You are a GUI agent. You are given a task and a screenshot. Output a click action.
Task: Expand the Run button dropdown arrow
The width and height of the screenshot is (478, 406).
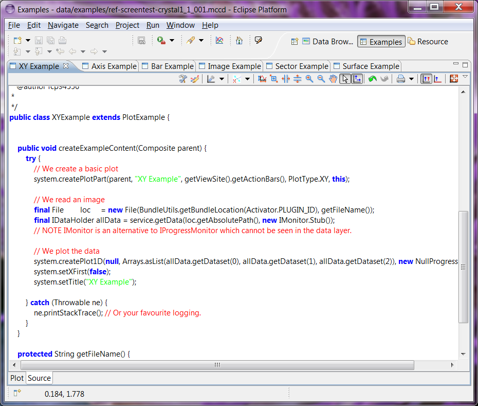pyautogui.click(x=172, y=40)
